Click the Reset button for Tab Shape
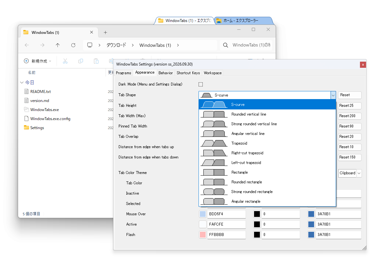Image resolution: width=379 pixels, height=265 pixels. pos(350,95)
